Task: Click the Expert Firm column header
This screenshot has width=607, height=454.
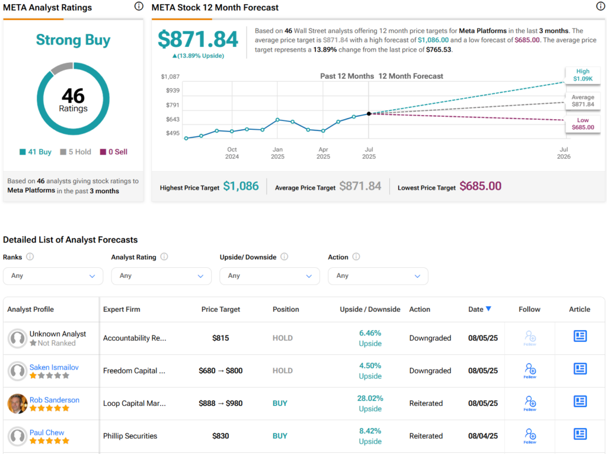Action: tap(122, 309)
